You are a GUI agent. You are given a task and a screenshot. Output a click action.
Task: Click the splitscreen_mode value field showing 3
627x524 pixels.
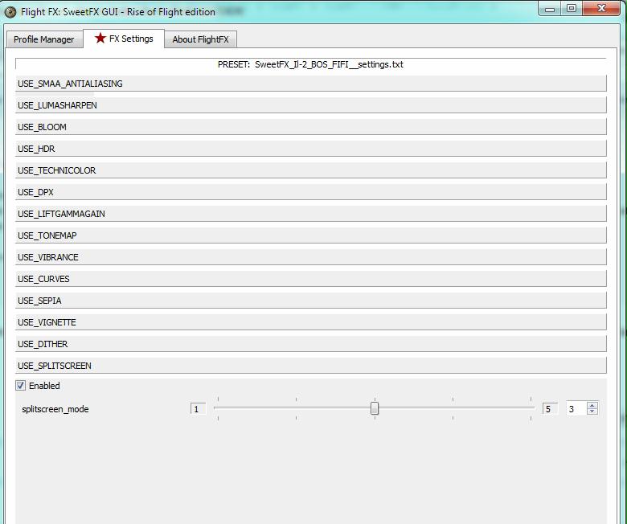[x=576, y=408]
